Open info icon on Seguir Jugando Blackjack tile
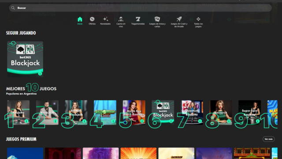 [40, 74]
